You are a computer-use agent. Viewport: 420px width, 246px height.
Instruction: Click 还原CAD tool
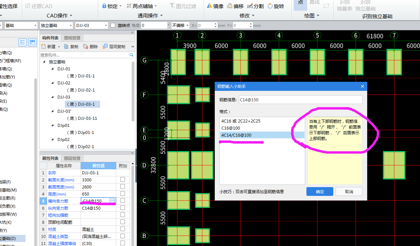[39, 6]
